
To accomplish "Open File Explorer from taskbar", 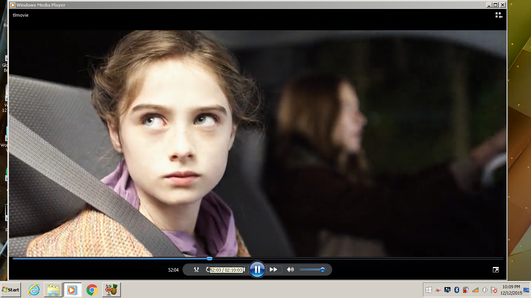I will pos(53,290).
